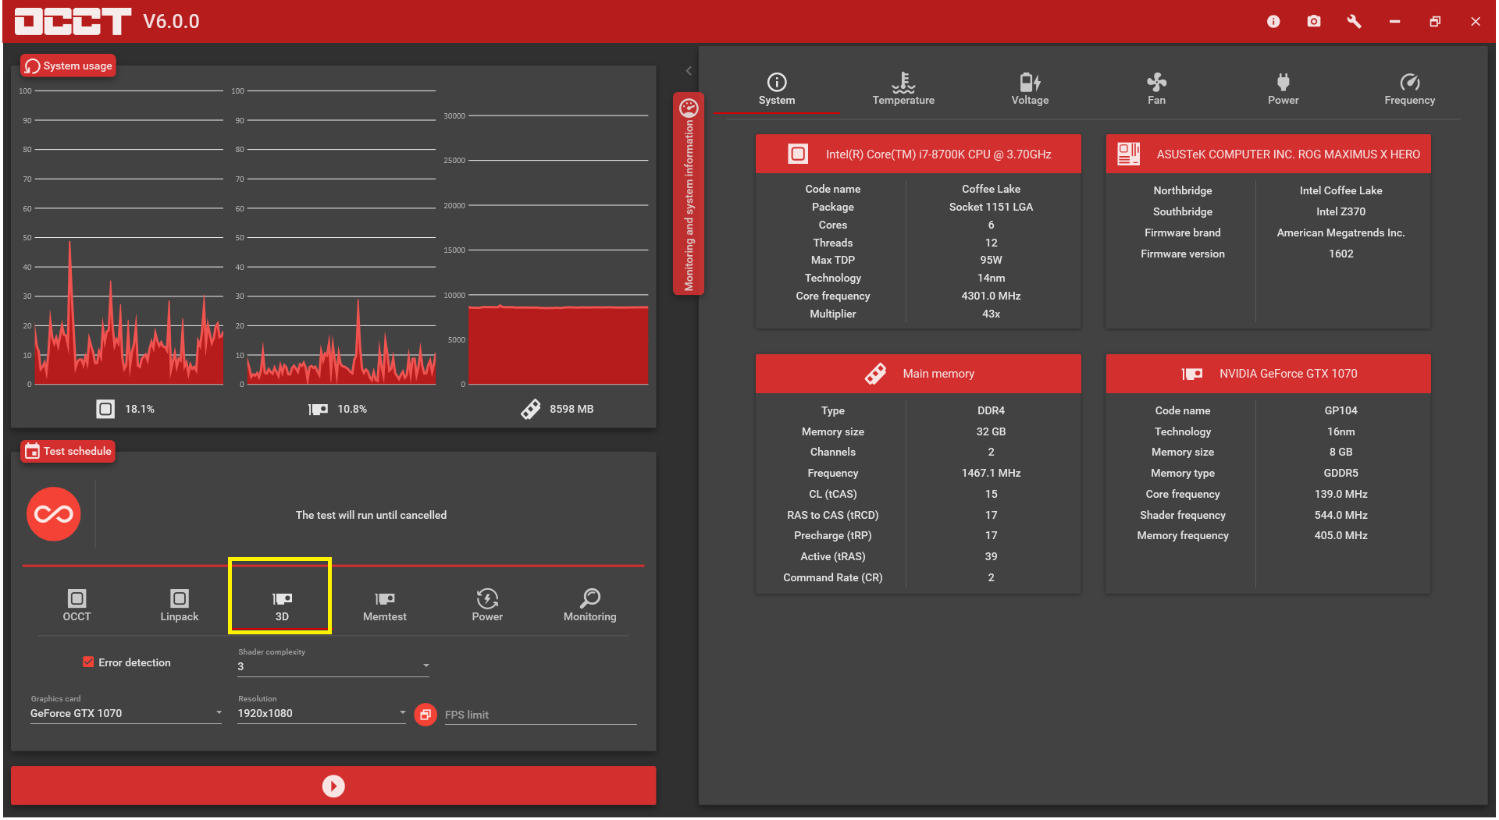This screenshot has width=1499, height=820.
Task: Click the CPU usage icon below the graph
Action: [x=105, y=409]
